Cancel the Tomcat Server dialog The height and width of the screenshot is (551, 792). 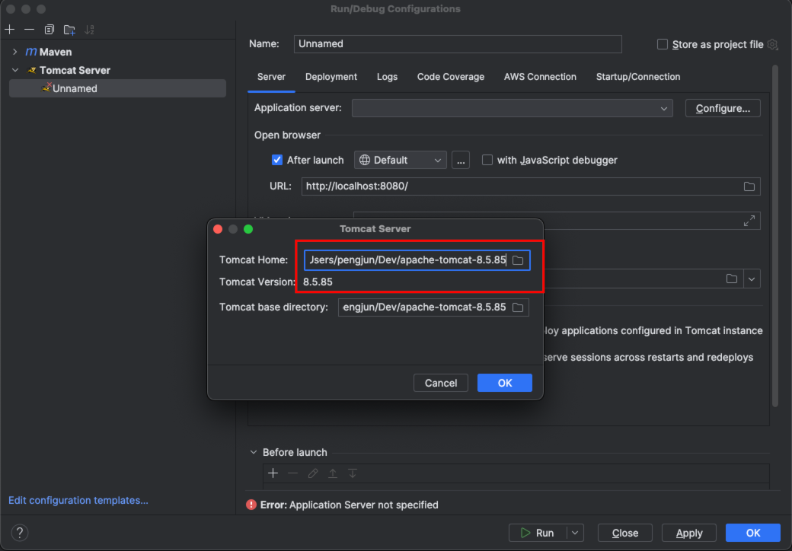tap(440, 383)
